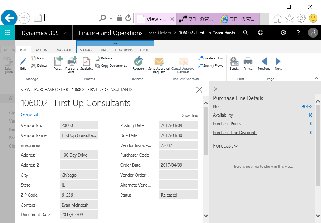This screenshot has height=223, width=321.
Task: Open search in the Dynamics header
Action: 245,33
